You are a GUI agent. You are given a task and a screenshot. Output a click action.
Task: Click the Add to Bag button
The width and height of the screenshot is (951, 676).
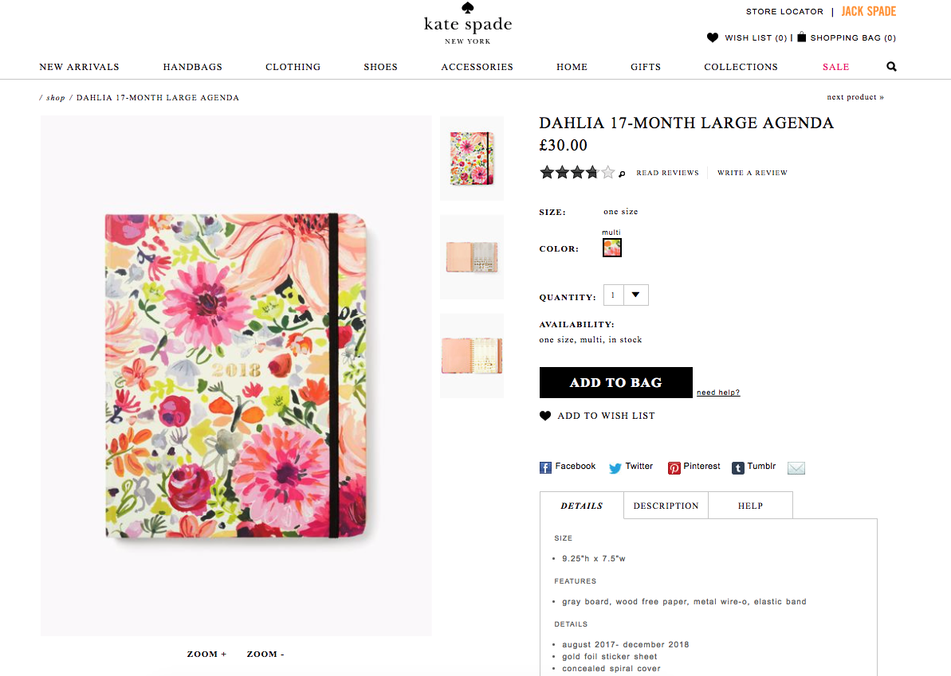[x=615, y=382]
